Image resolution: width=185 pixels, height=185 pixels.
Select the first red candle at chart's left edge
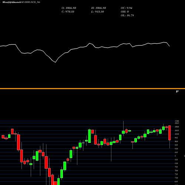pos(3,137)
